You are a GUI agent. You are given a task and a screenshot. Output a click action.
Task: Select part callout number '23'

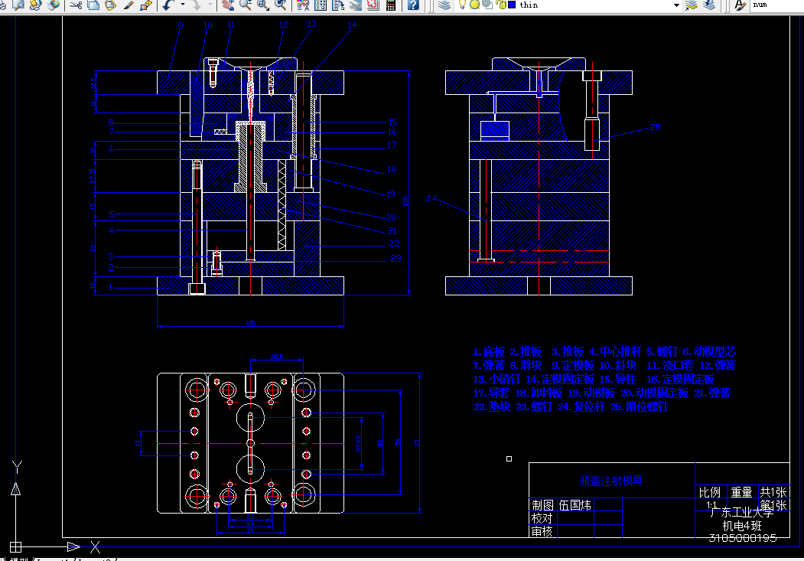[395, 259]
